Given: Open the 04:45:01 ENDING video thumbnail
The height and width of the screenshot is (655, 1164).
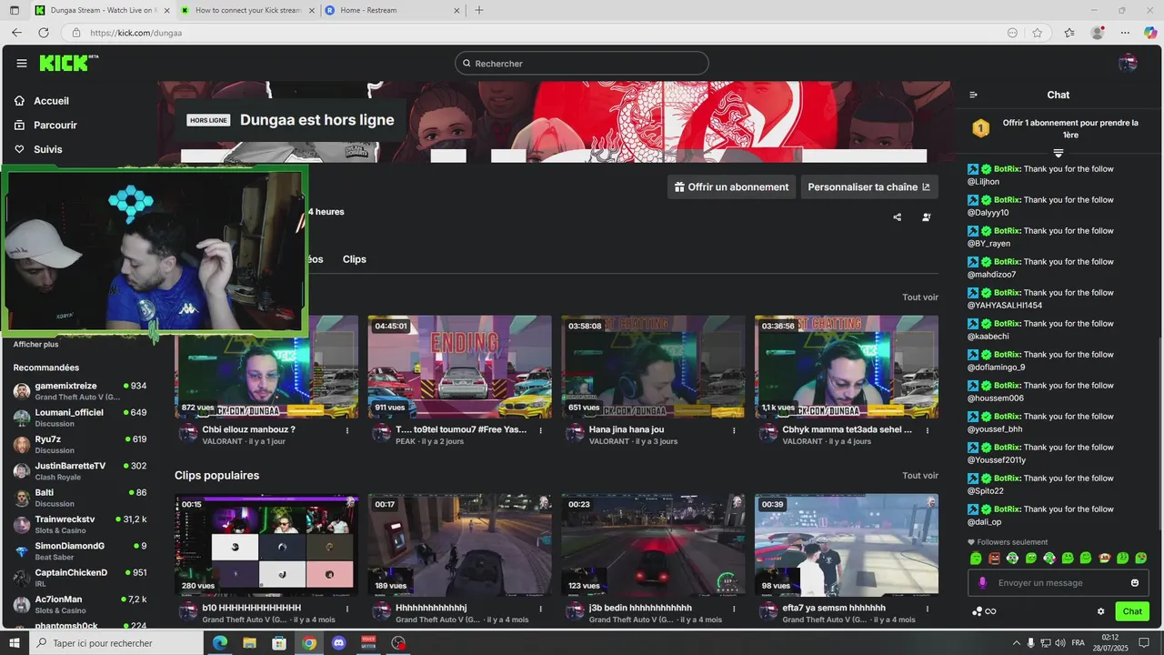Looking at the screenshot, I should 460,367.
